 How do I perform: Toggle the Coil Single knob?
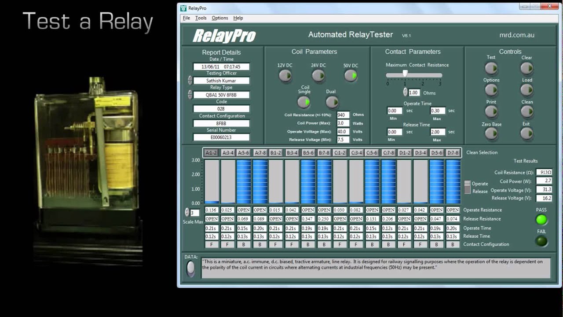pos(304,102)
